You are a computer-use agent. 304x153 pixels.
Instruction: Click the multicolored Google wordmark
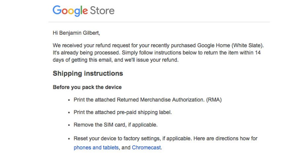click(x=70, y=11)
